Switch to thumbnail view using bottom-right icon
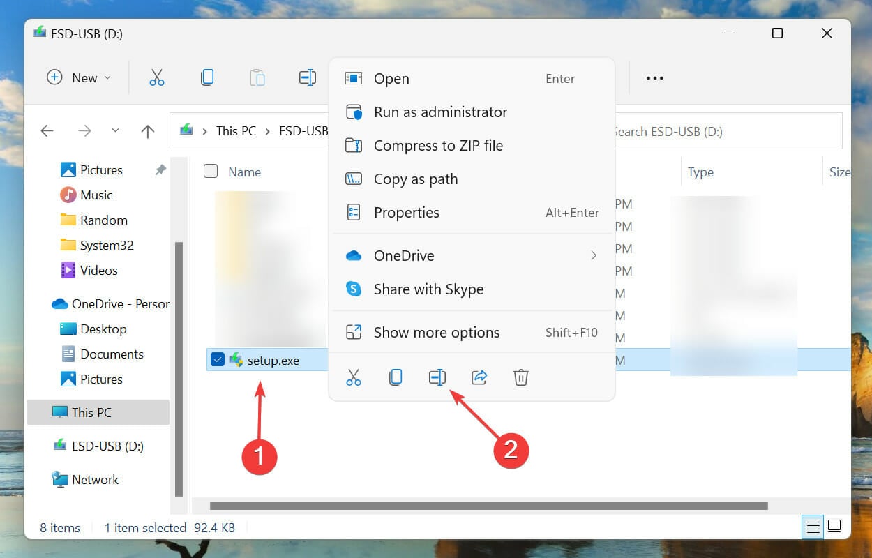This screenshot has height=558, width=872. (834, 527)
